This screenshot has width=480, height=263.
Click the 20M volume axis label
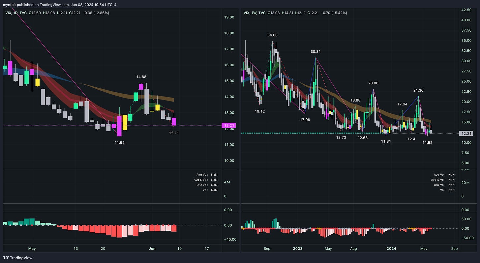click(465, 183)
